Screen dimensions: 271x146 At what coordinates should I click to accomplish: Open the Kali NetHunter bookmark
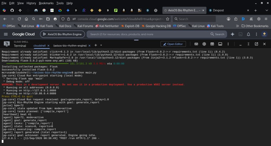coord(107,26)
